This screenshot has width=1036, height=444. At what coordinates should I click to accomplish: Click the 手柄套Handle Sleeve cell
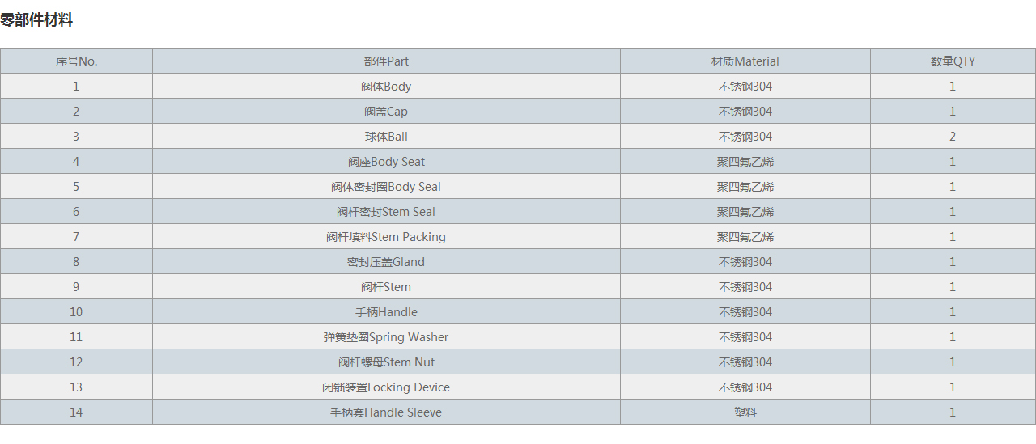click(x=386, y=412)
